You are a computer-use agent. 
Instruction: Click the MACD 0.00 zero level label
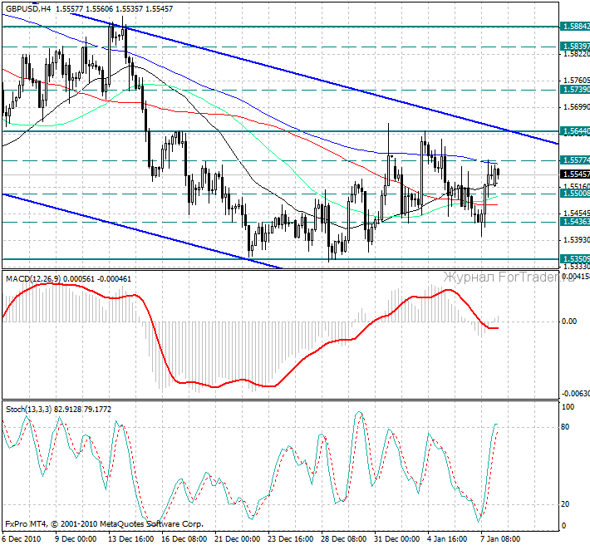coord(569,321)
